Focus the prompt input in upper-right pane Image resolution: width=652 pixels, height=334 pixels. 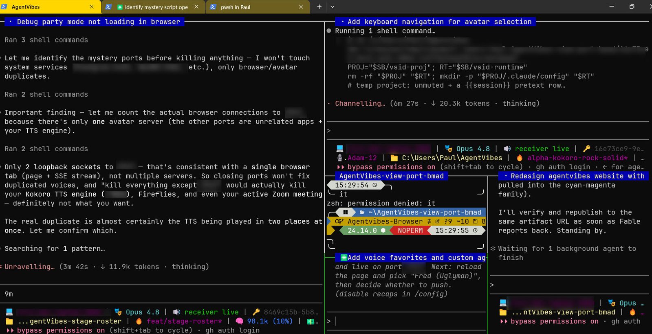(487, 131)
